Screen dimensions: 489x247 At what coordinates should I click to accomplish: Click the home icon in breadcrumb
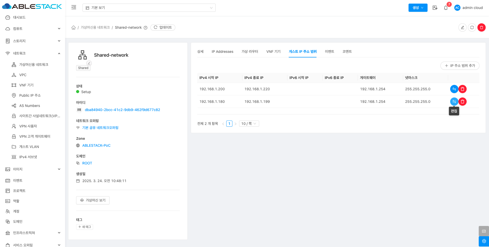click(74, 27)
